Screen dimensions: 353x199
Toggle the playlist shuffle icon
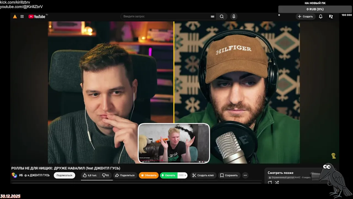[x=277, y=182]
